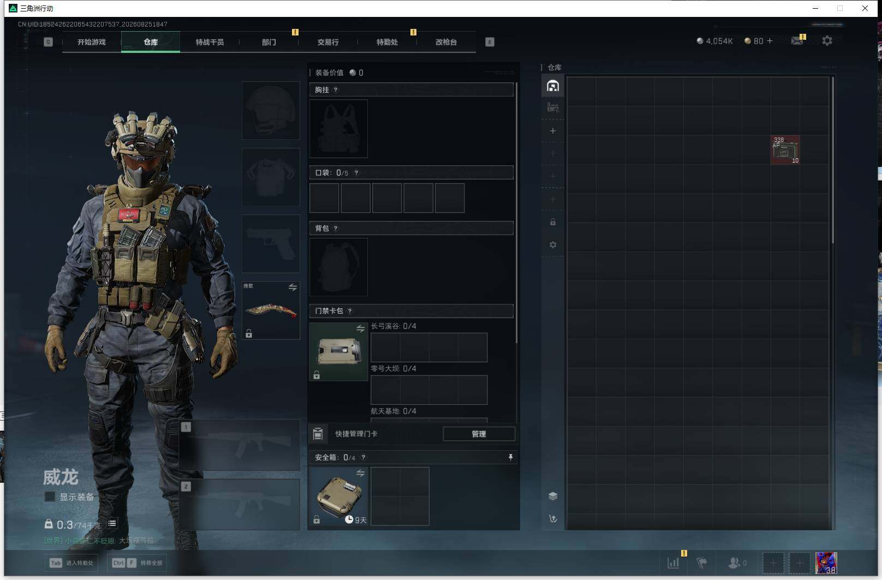The image size is (882, 580).
Task: Show the 口袋 help question mark
Action: tap(356, 173)
